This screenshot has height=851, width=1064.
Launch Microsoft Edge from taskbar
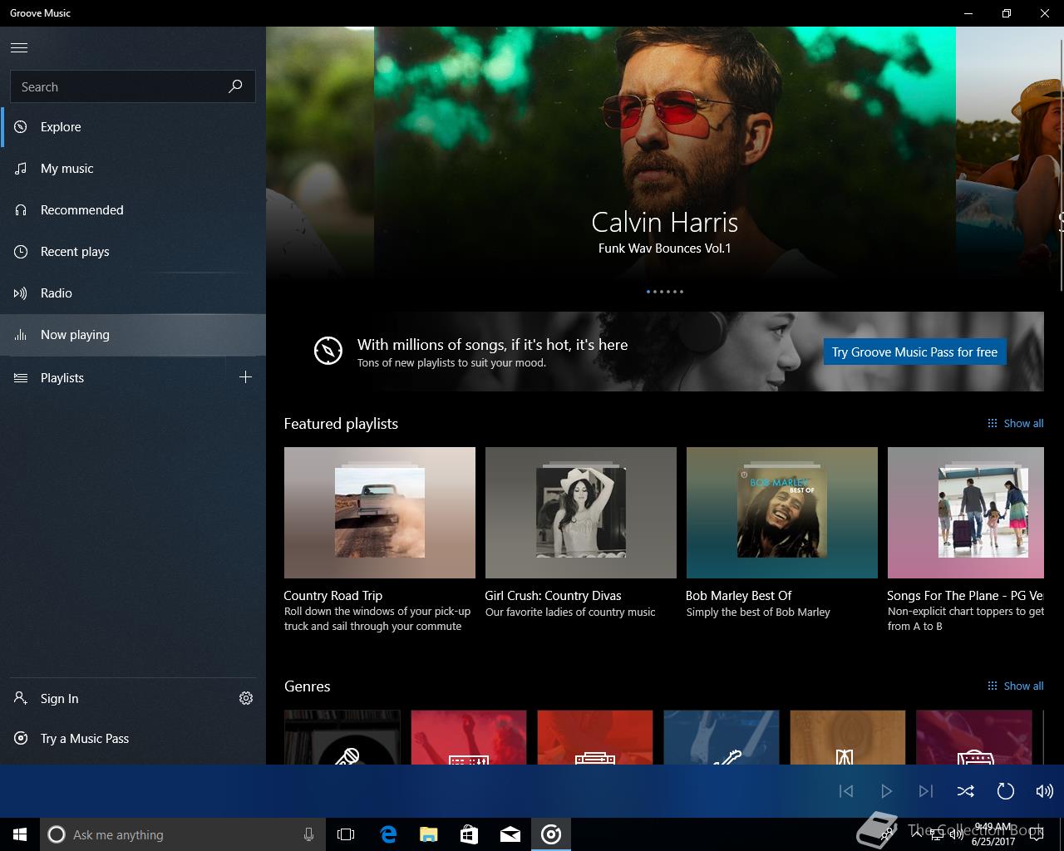[x=388, y=834]
